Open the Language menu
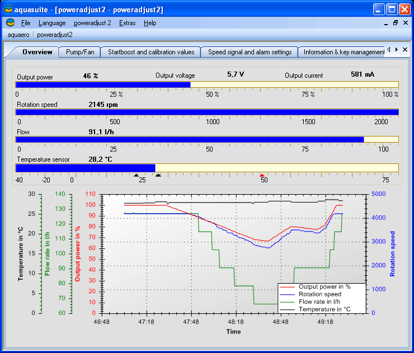Screen dimensions: 414x353 click(x=52, y=23)
